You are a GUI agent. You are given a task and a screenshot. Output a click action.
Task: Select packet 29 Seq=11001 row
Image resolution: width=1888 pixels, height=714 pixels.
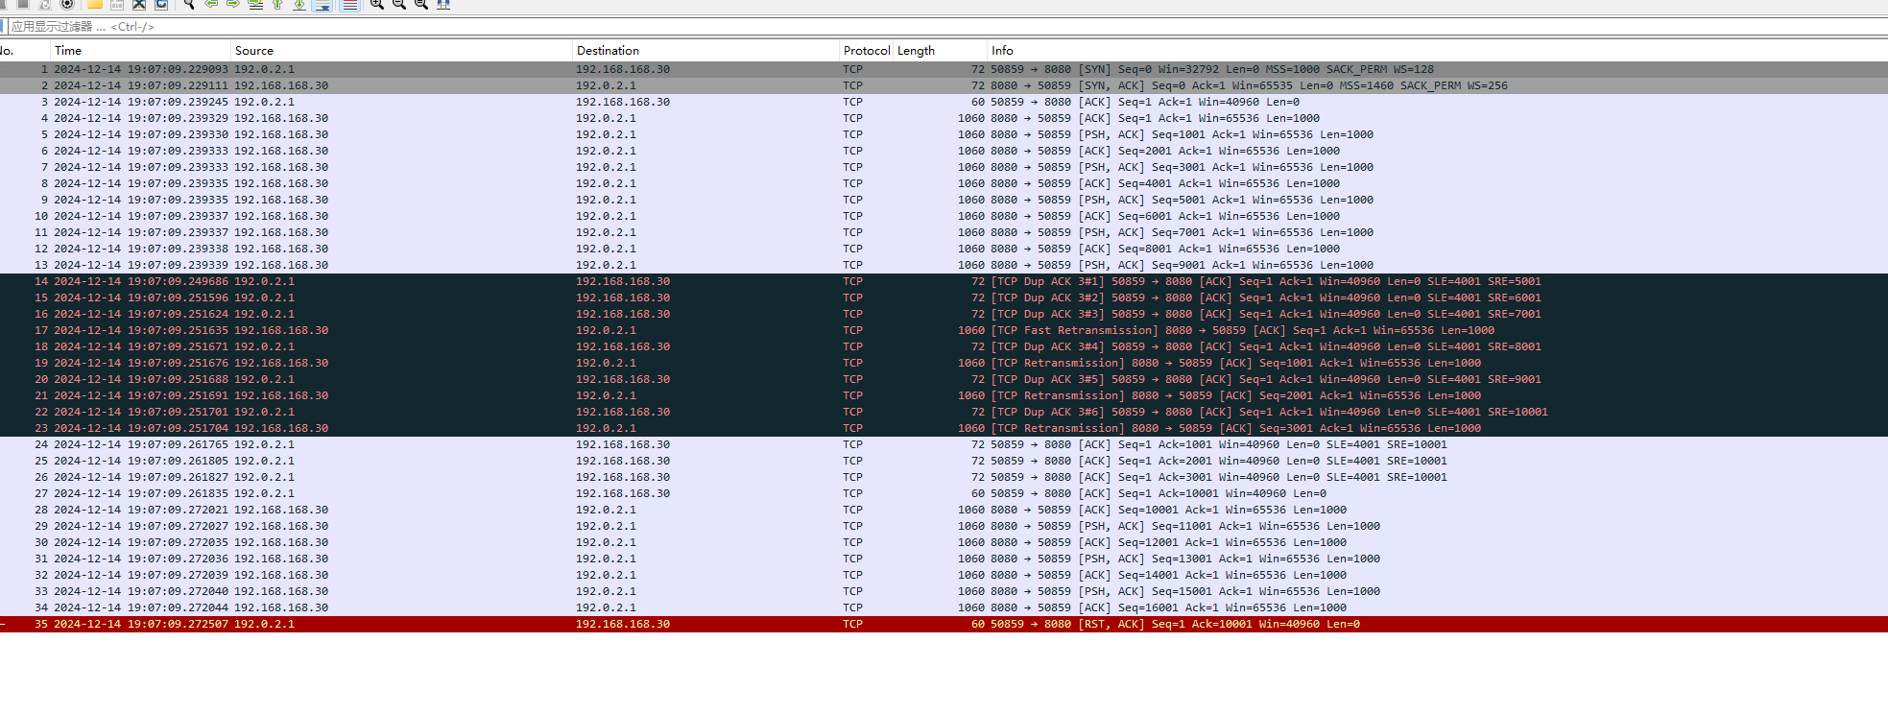[944, 526]
